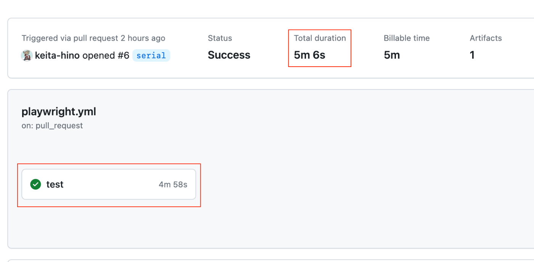Click the playwright.yml workflow heading
534x262 pixels.
pyautogui.click(x=59, y=112)
